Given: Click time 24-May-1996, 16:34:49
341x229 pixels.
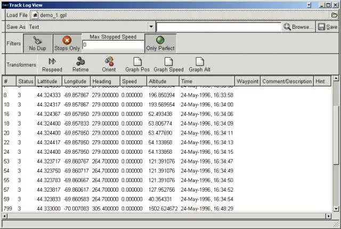Looking at the screenshot, I should [x=207, y=171].
